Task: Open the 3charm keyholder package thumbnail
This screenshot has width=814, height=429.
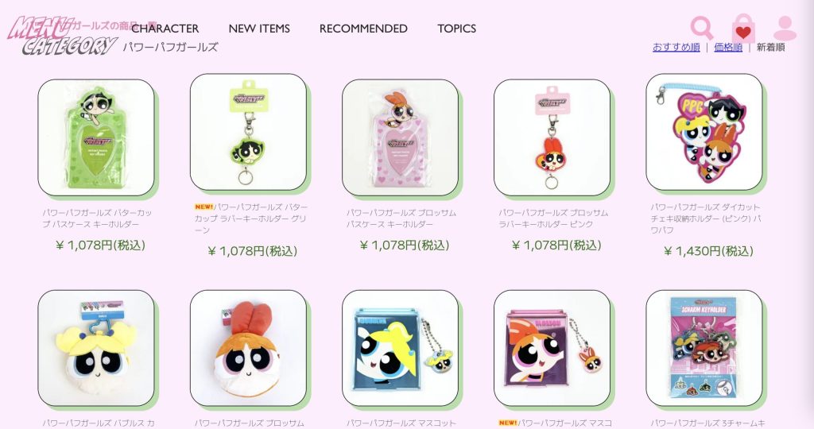Action: point(704,348)
